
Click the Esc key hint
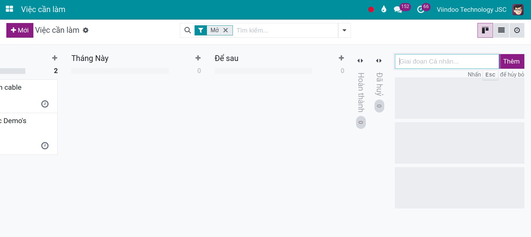[490, 75]
